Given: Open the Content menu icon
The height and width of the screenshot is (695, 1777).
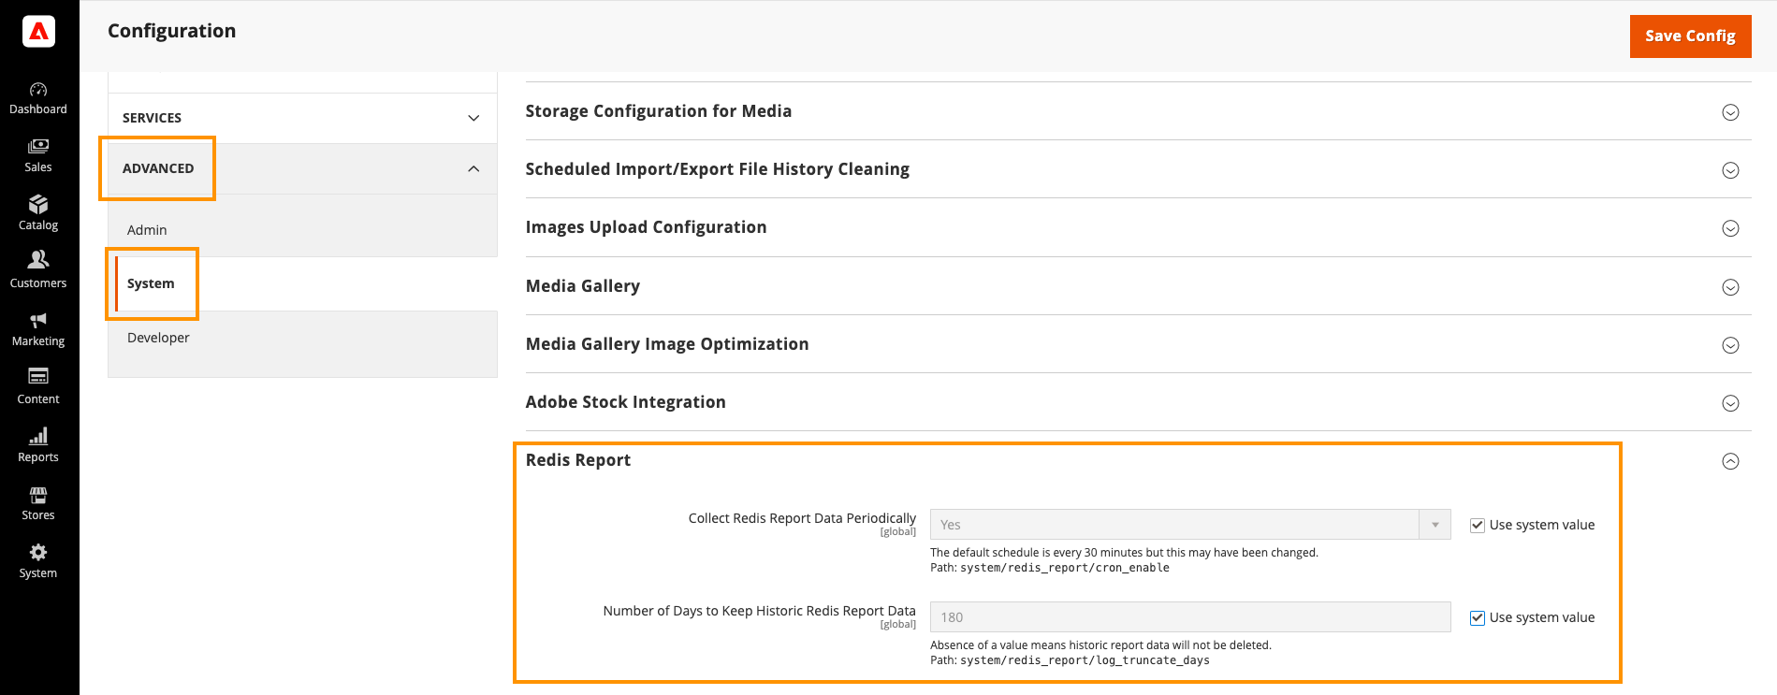Looking at the screenshot, I should [x=38, y=376].
